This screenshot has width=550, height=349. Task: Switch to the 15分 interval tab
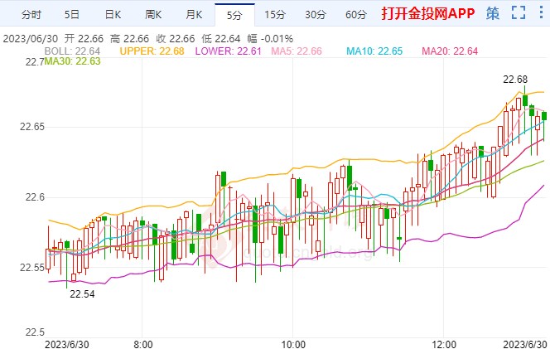pyautogui.click(x=275, y=15)
